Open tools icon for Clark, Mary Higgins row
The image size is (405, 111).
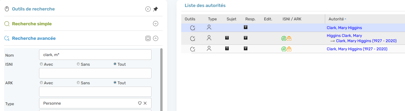(192, 28)
